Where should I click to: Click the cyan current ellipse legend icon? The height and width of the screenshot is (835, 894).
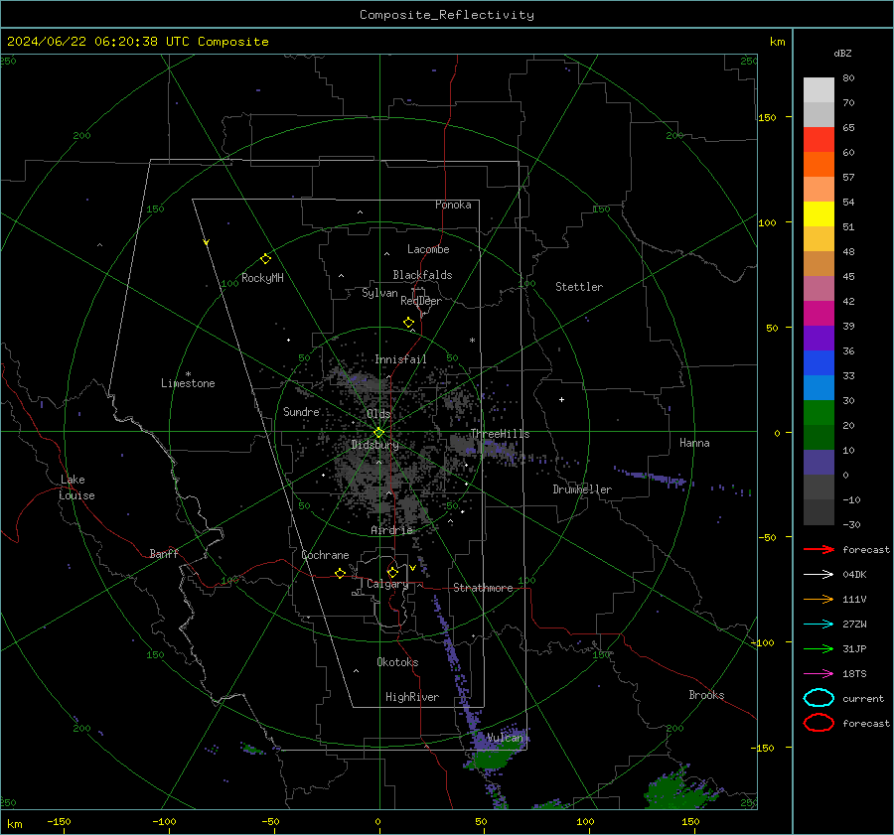pos(819,698)
